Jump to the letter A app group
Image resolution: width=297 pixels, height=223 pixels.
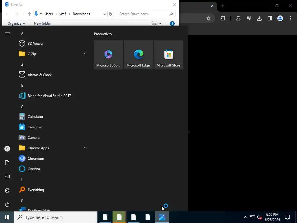click(x=22, y=65)
